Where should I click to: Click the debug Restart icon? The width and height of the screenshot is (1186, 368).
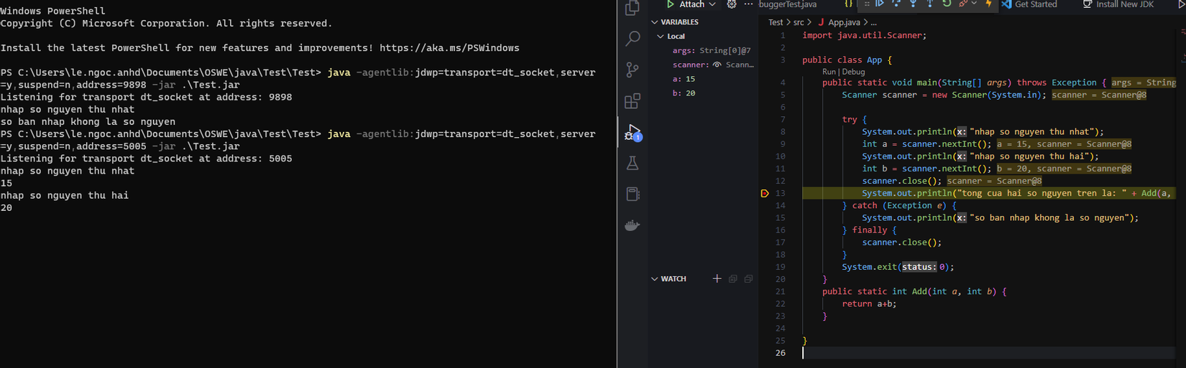tap(947, 4)
